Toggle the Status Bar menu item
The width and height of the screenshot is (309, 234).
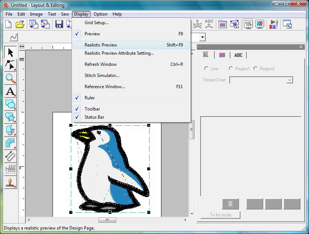[131, 117]
